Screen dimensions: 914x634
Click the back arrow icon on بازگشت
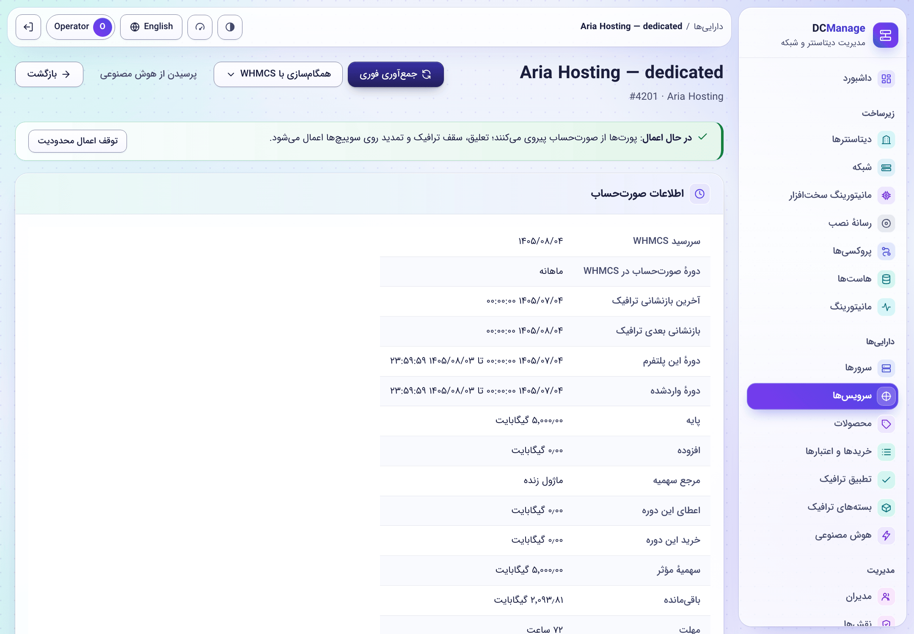[x=66, y=74]
